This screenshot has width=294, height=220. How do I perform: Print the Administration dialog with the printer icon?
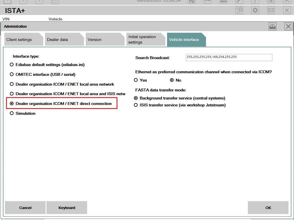272,27
